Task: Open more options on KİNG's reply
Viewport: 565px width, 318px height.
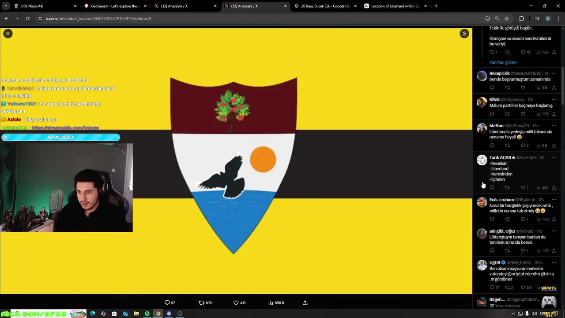Action: coord(554,99)
